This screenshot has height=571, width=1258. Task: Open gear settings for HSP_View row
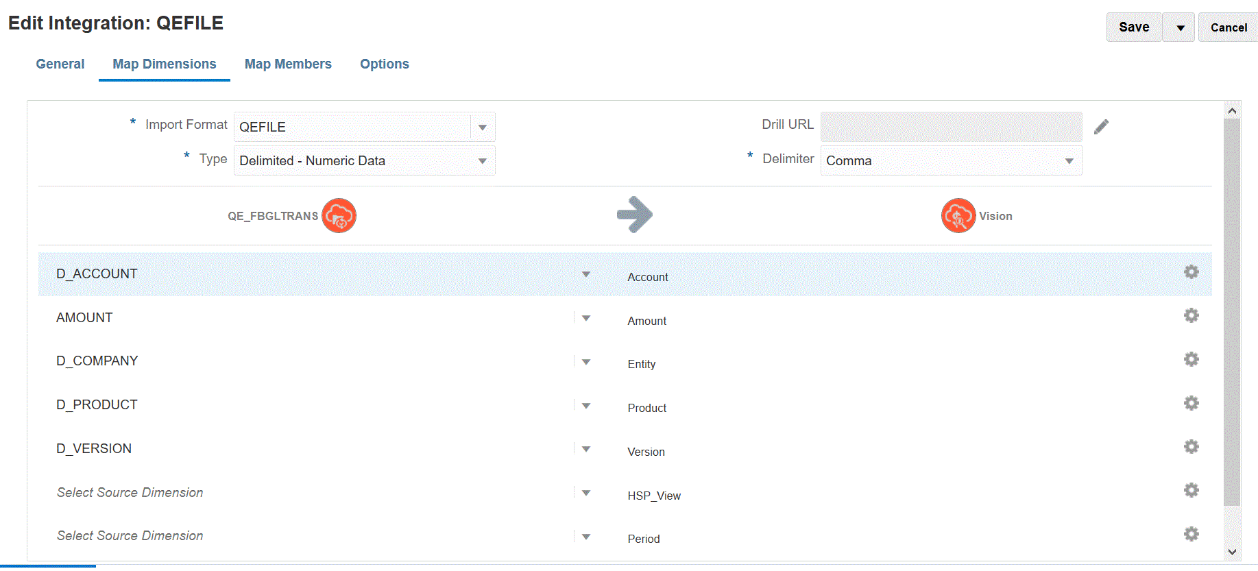coord(1191,490)
